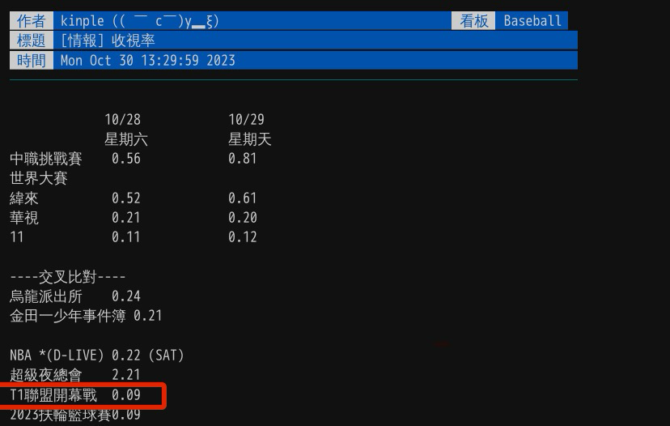670x426 pixels.
Task: Click the 金田一少年事件簿 entry
Action: point(68,316)
